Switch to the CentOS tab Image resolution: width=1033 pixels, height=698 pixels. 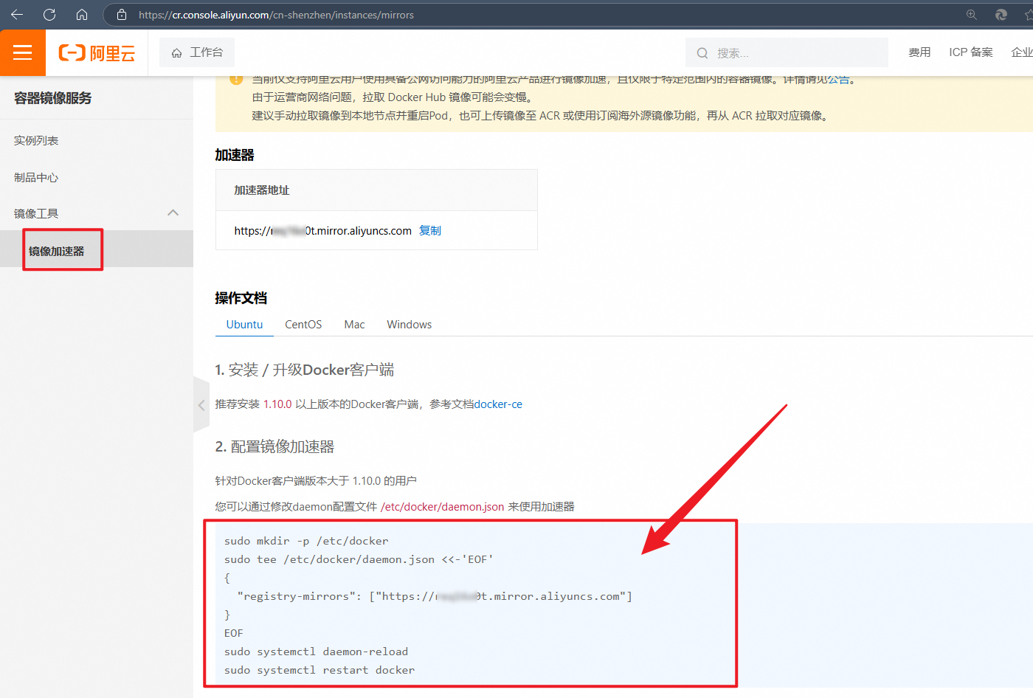[303, 325]
